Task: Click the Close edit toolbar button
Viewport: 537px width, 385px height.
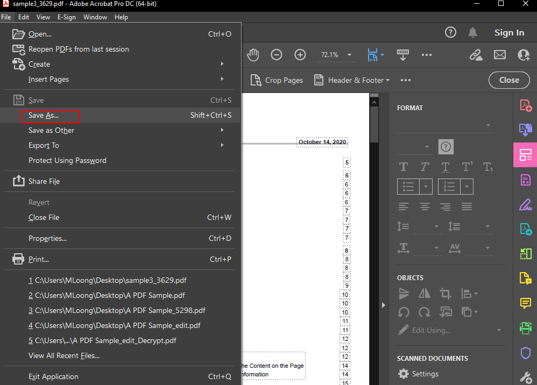Action: pyautogui.click(x=509, y=80)
